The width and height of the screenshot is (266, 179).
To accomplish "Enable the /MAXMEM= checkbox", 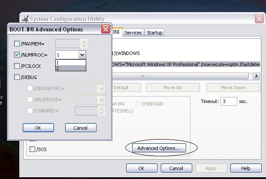I will (17, 44).
